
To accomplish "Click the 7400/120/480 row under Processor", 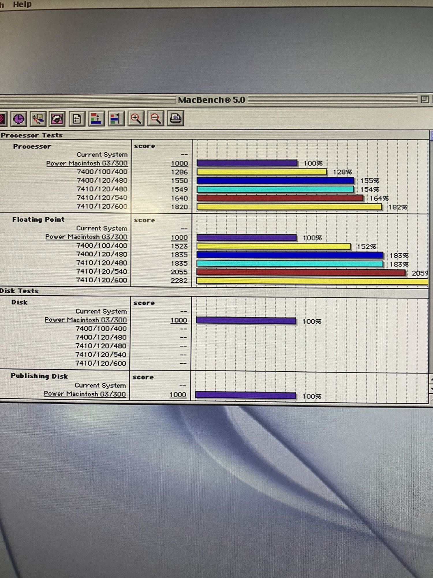I will pos(102,180).
